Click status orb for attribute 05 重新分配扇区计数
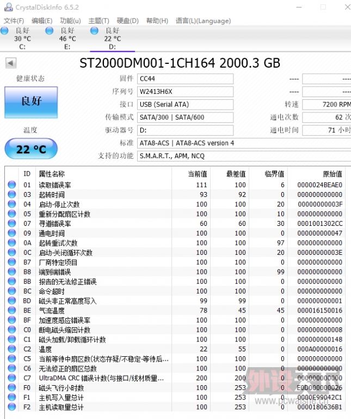This screenshot has height=419, width=351. pos(11,214)
